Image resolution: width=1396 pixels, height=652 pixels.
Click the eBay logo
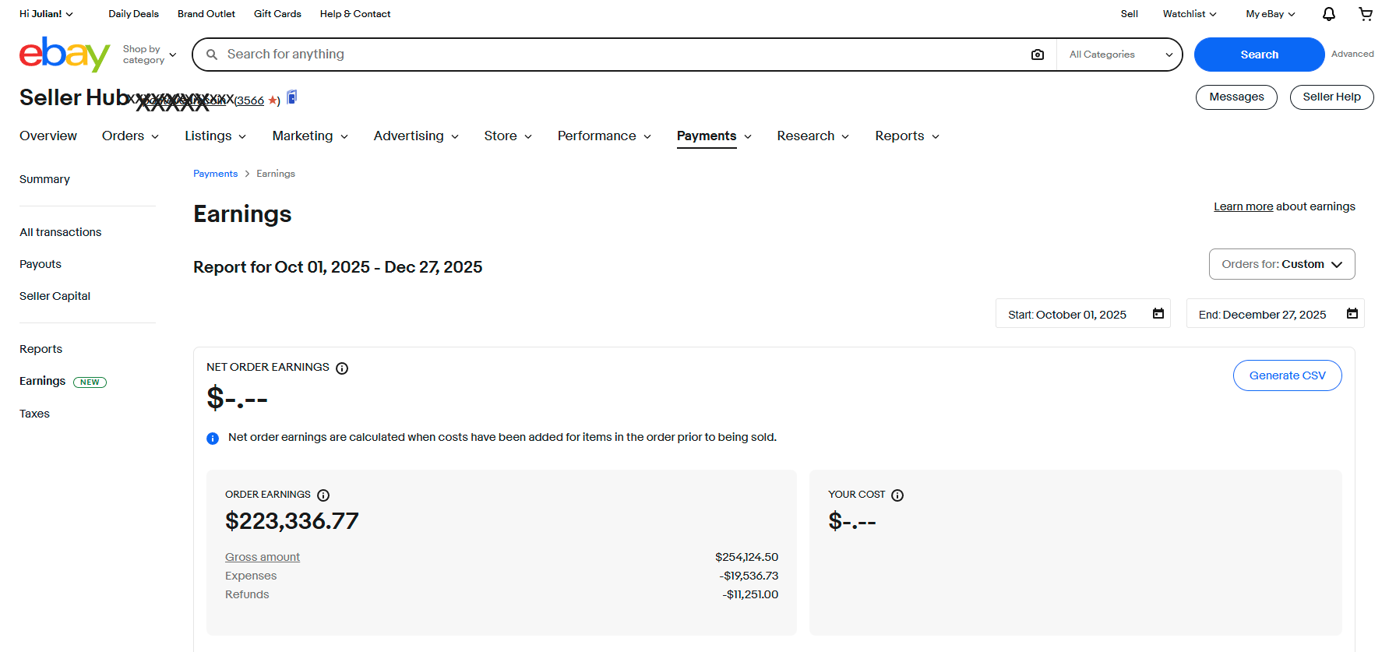coord(64,54)
